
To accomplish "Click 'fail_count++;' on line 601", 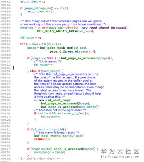I will click(44, 65).
